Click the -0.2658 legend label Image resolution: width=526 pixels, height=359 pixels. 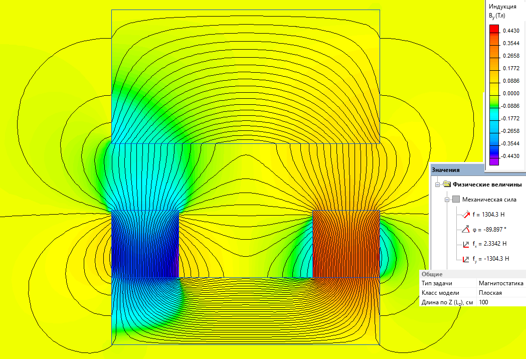click(x=510, y=131)
